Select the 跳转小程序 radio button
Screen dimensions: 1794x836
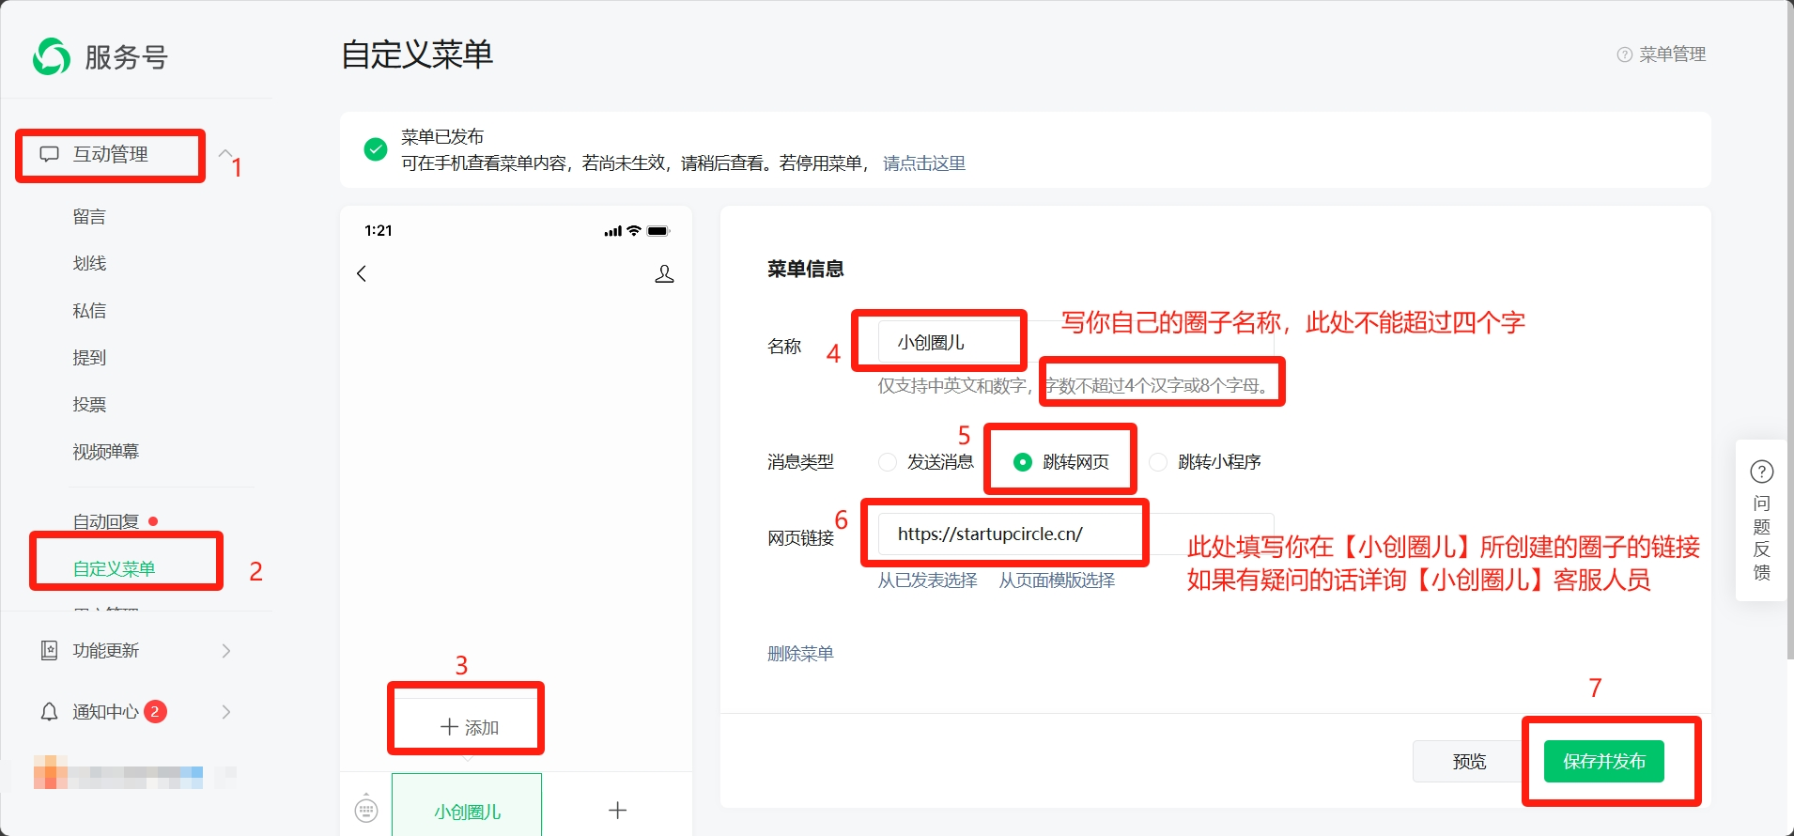(1158, 462)
